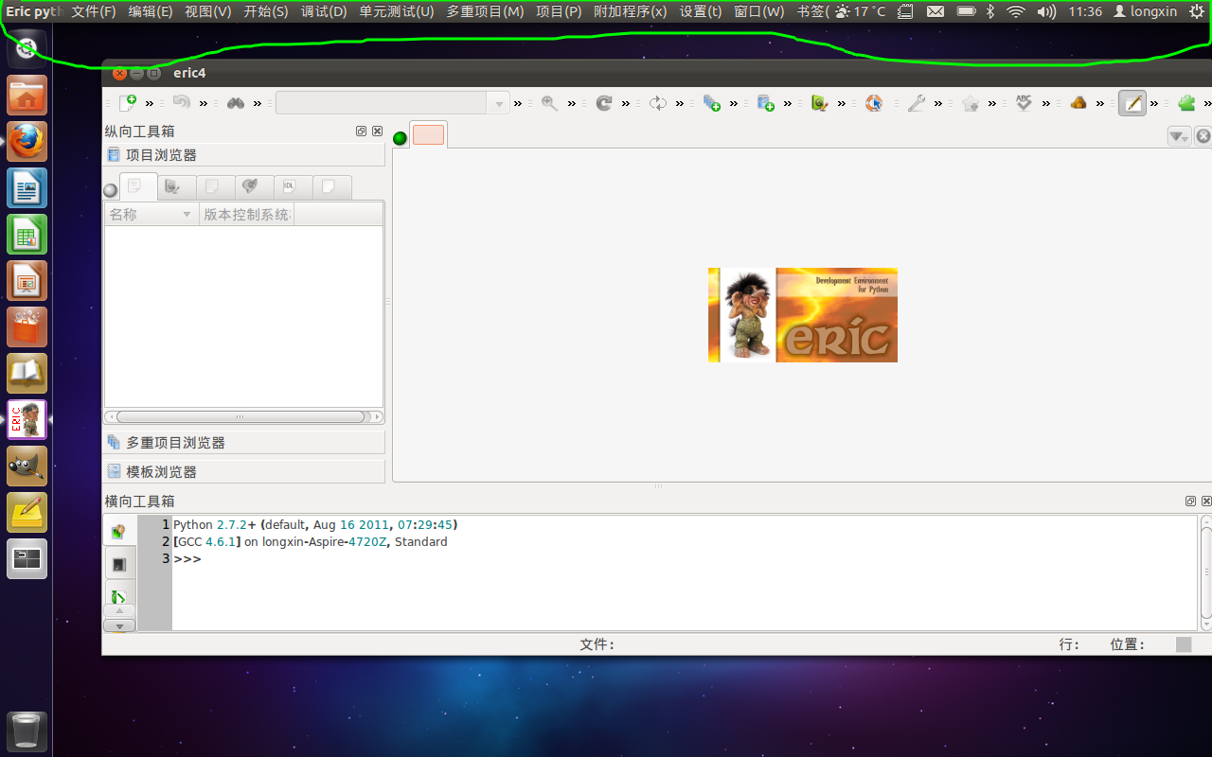Image resolution: width=1212 pixels, height=757 pixels.
Task: Select the terminal tab in bottom toolbox
Action: [x=119, y=564]
